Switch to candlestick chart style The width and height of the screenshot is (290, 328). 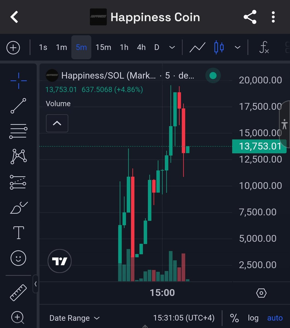click(x=219, y=47)
